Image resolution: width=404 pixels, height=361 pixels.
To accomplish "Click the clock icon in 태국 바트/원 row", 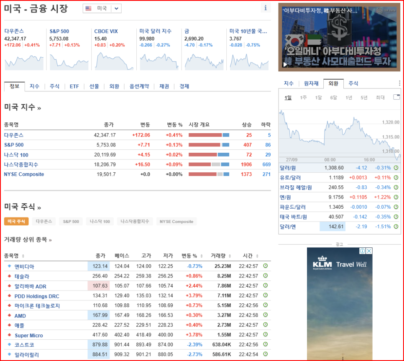I will (x=396, y=217).
